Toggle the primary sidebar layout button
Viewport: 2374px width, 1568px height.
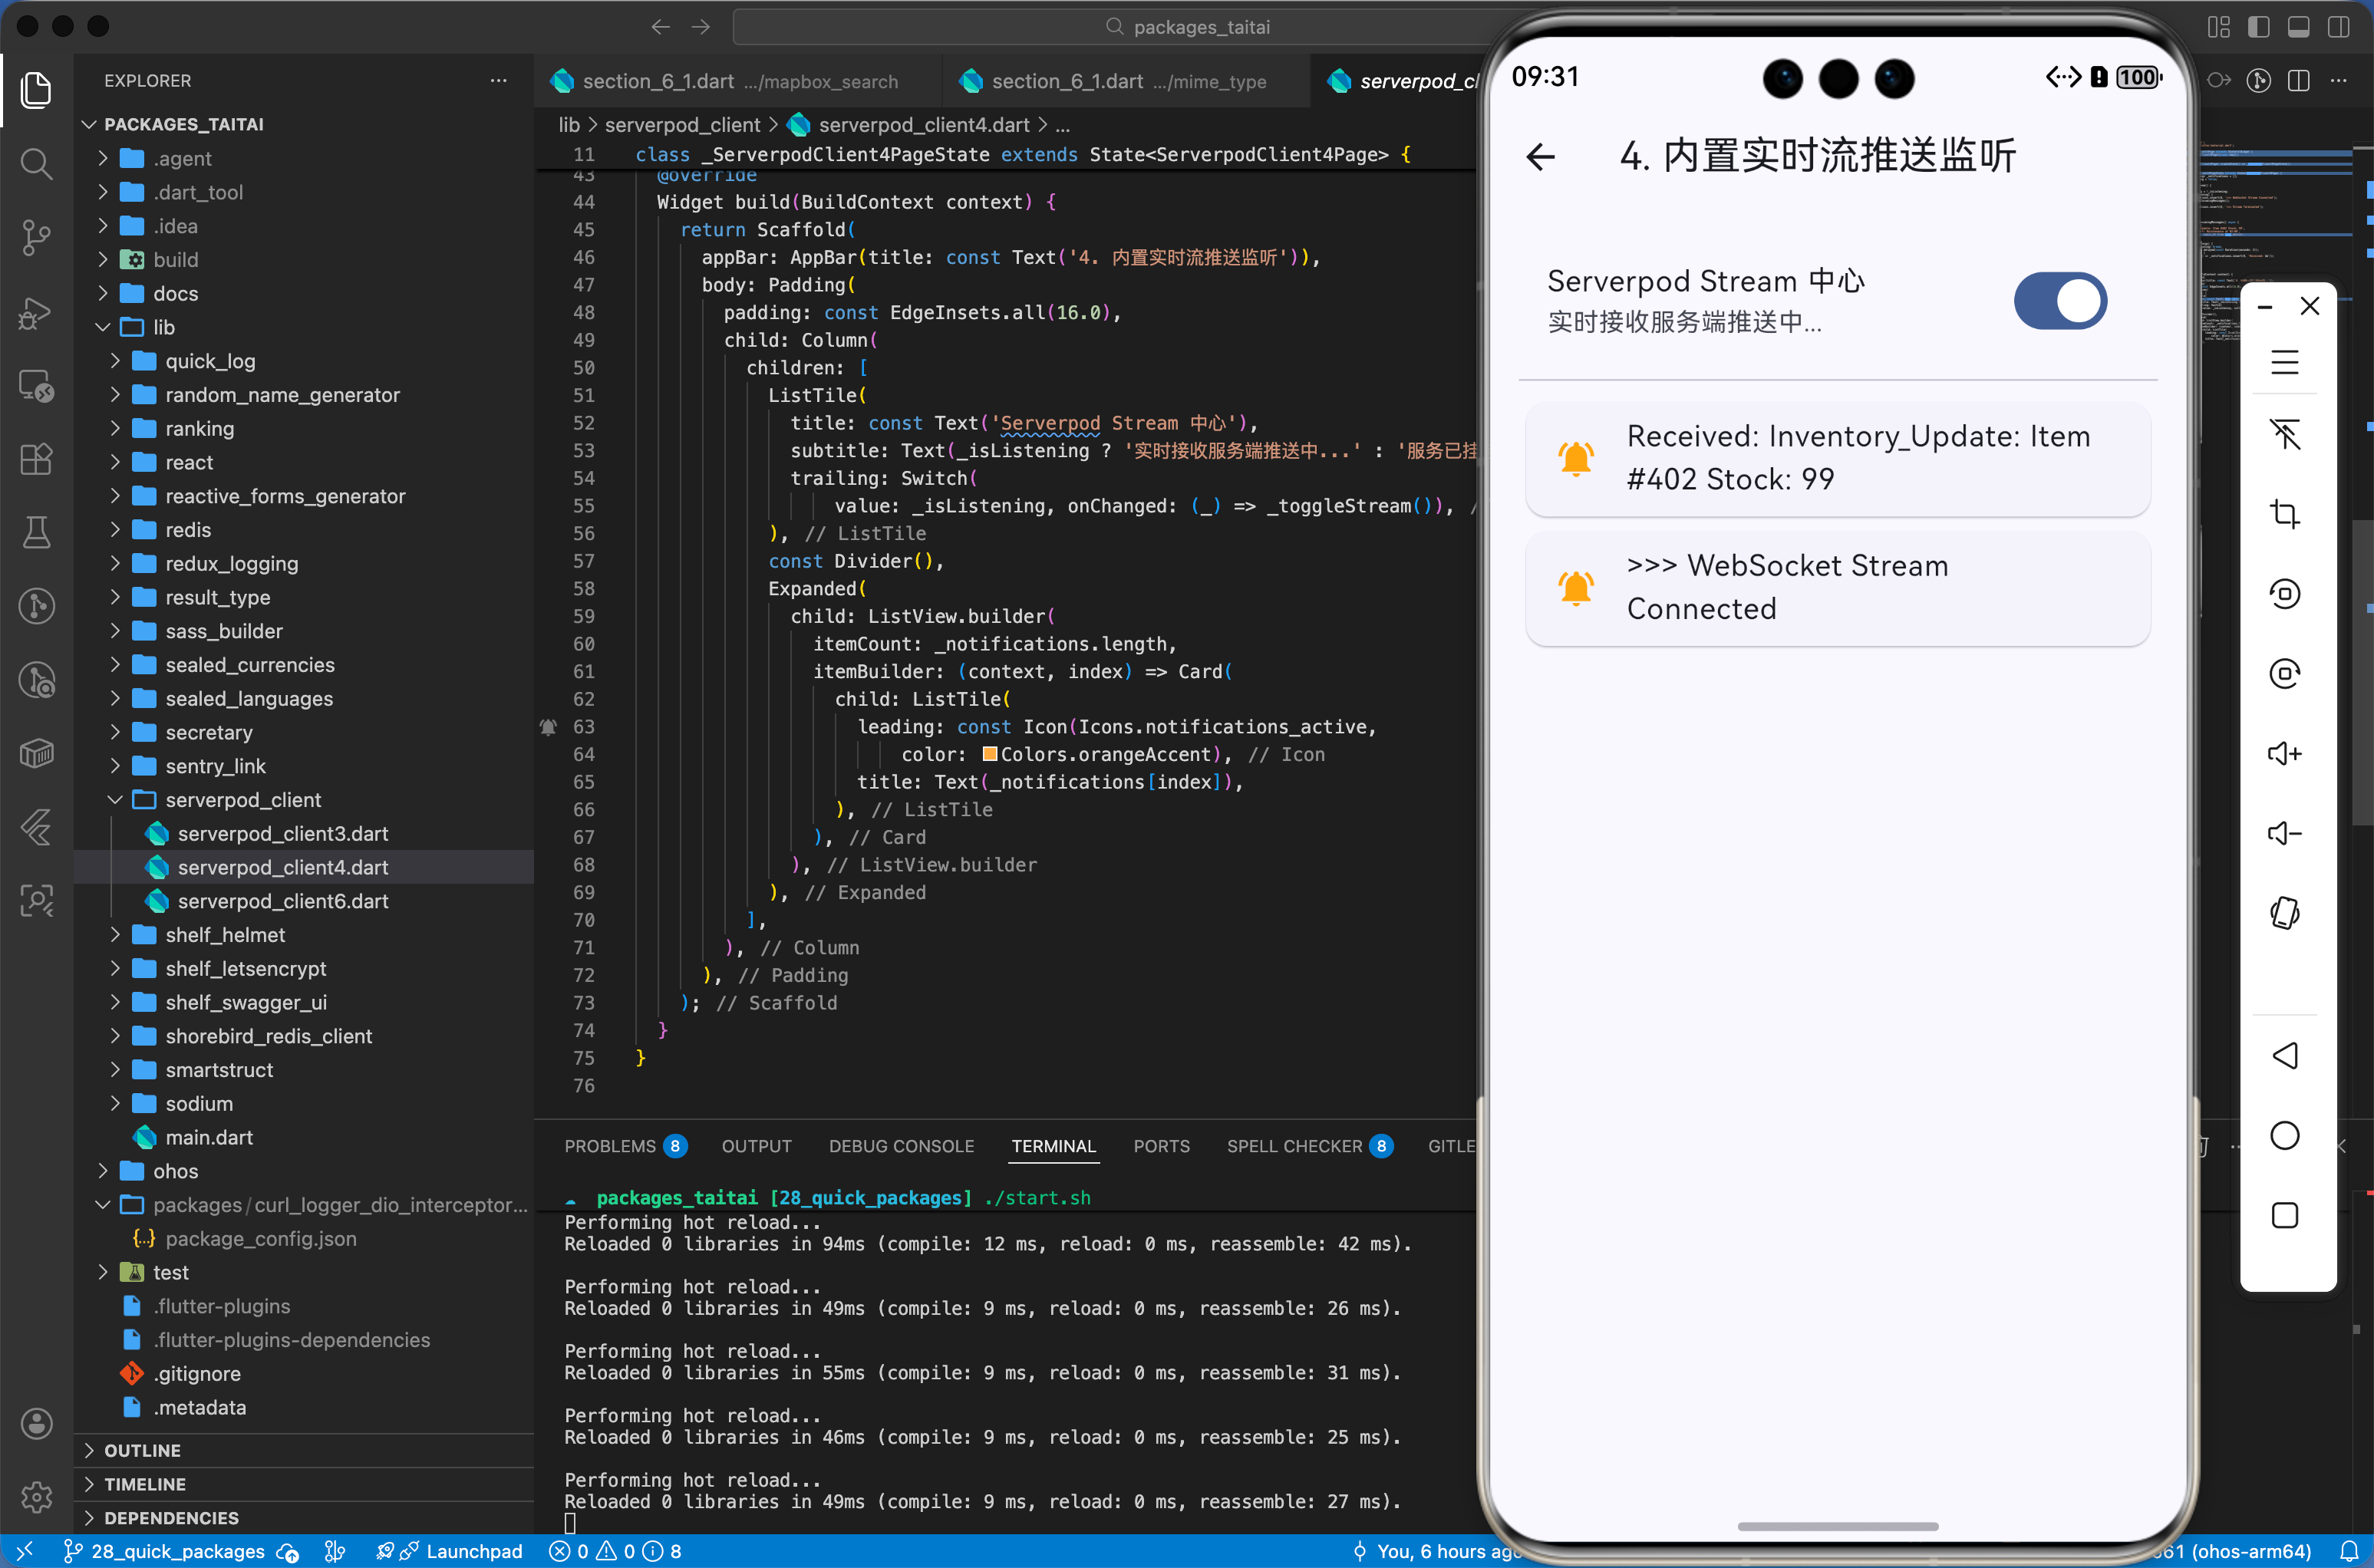pos(2258,27)
